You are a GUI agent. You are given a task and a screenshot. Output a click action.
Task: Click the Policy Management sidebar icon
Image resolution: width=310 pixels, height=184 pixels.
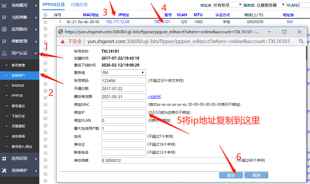tap(4, 41)
